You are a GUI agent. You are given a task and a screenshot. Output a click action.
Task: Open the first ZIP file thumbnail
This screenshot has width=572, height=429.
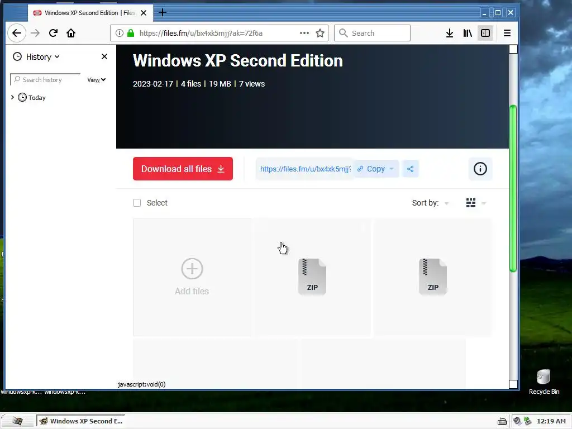(x=312, y=277)
